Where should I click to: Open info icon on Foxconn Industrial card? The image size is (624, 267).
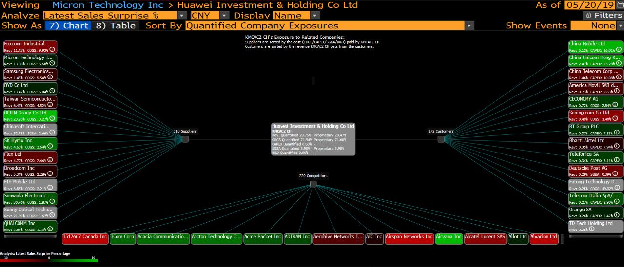tap(53, 50)
